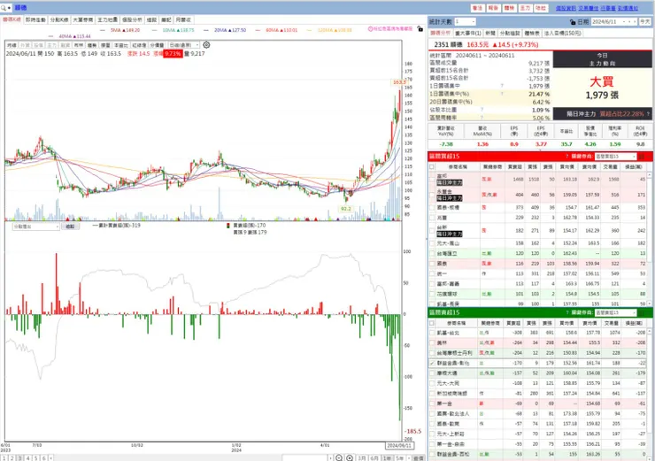Zoom in the chart with the plus magnifier
This screenshot has height=461, width=655.
coord(350,457)
